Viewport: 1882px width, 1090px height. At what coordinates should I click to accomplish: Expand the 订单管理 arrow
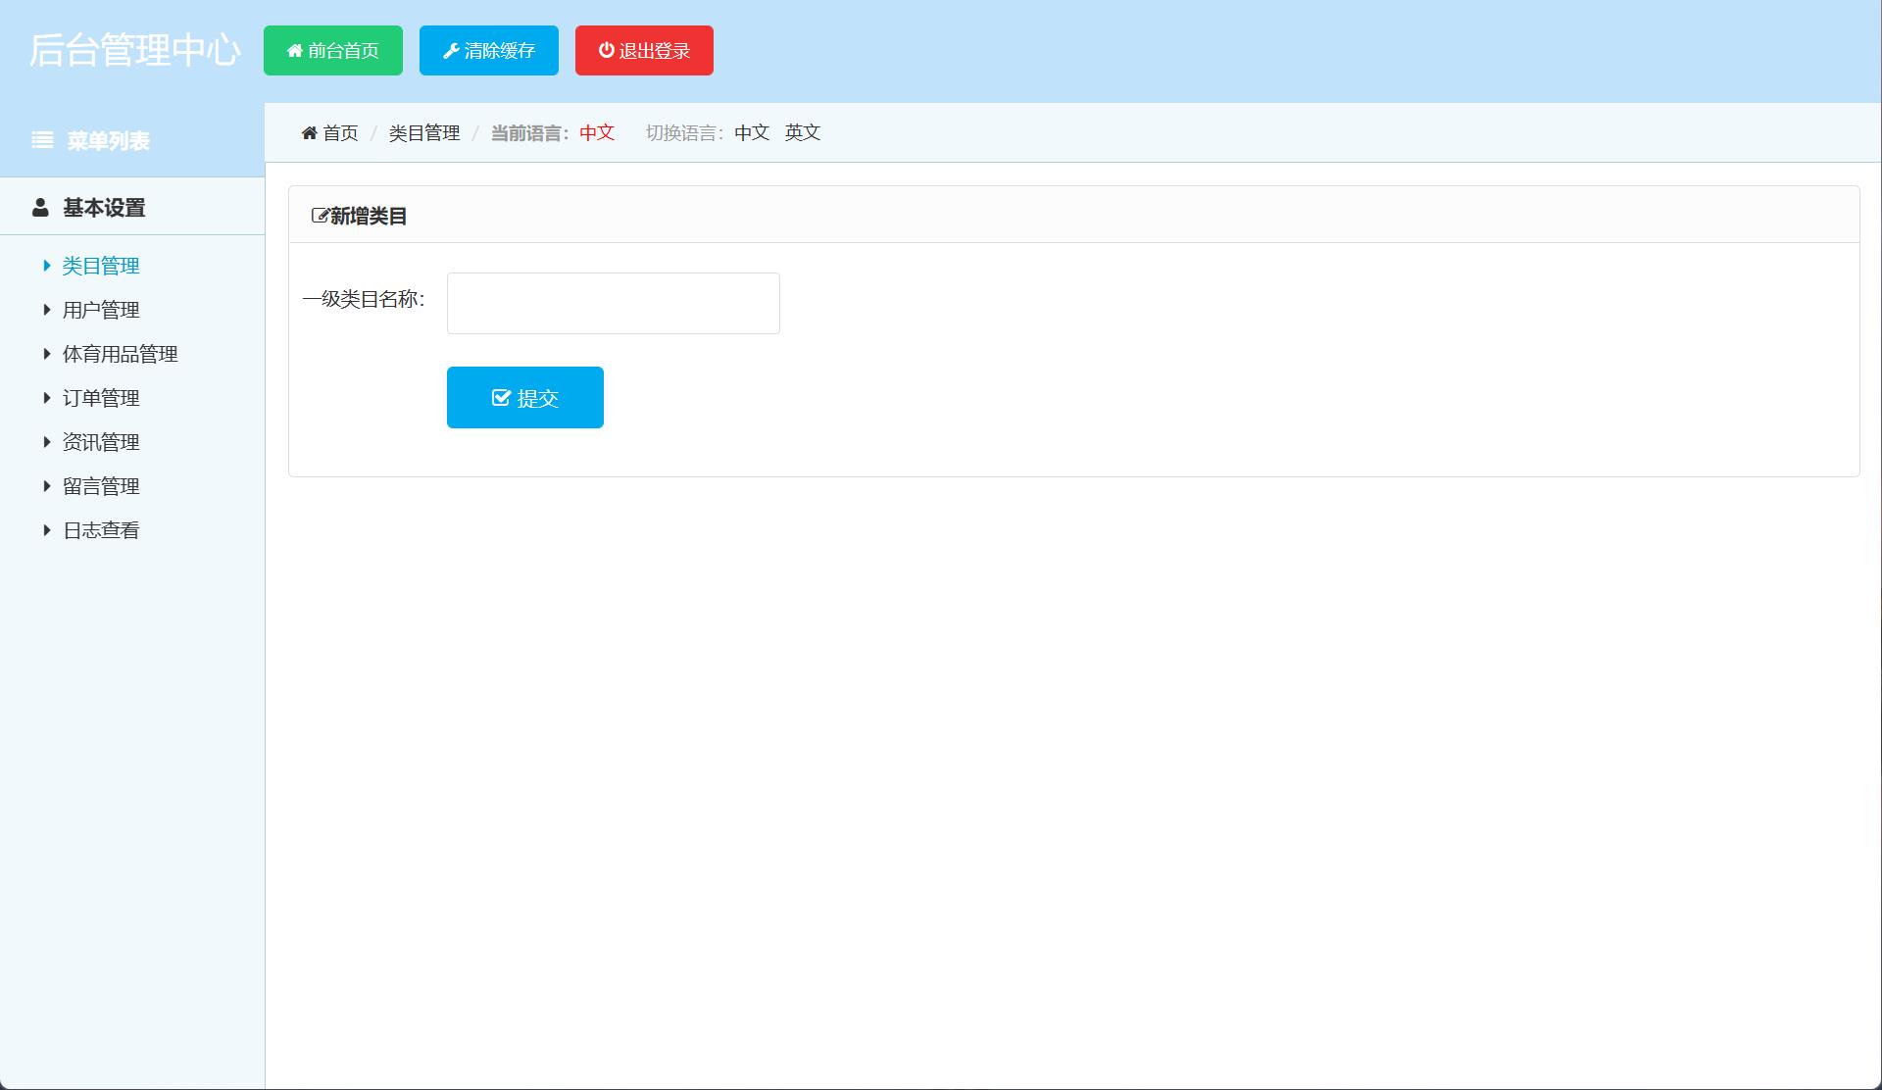(x=46, y=398)
